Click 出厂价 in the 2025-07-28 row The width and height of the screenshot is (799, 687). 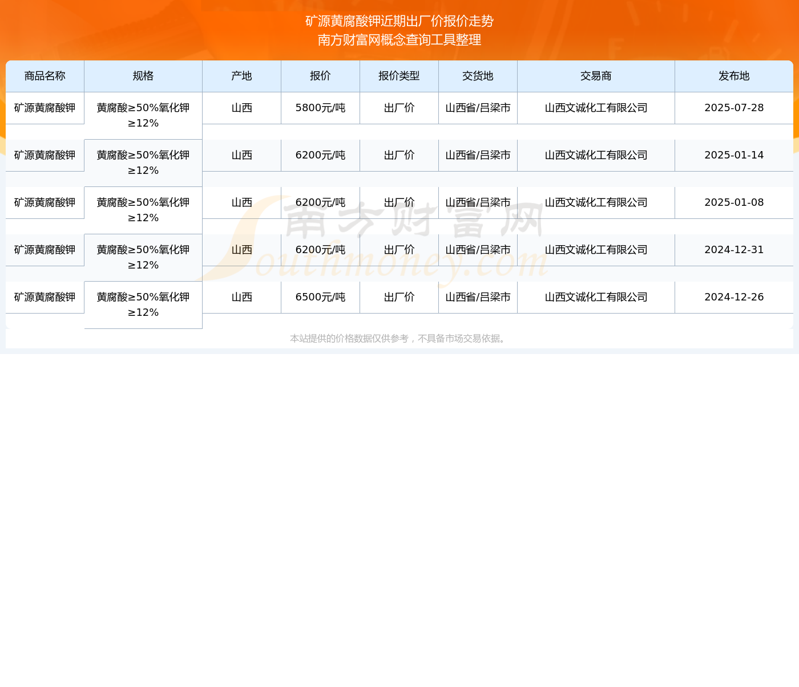tap(399, 108)
